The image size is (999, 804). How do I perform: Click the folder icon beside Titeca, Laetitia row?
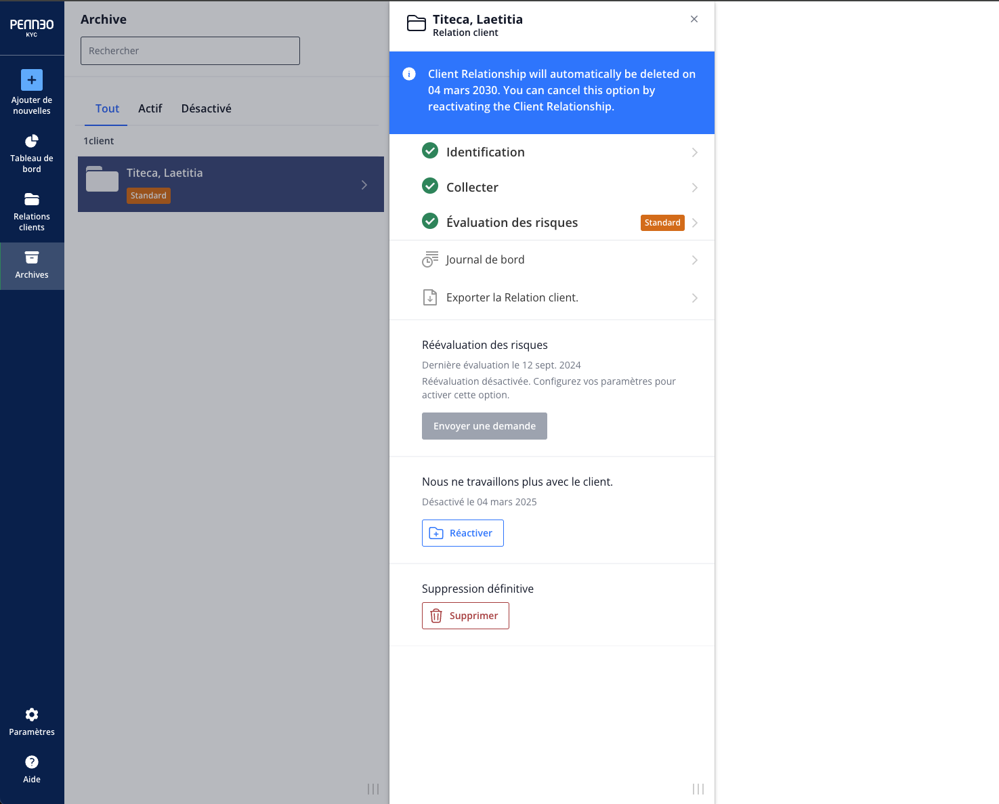point(102,179)
